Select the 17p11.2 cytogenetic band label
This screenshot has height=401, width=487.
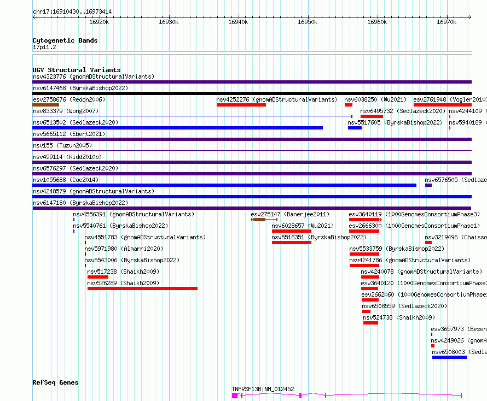44,47
